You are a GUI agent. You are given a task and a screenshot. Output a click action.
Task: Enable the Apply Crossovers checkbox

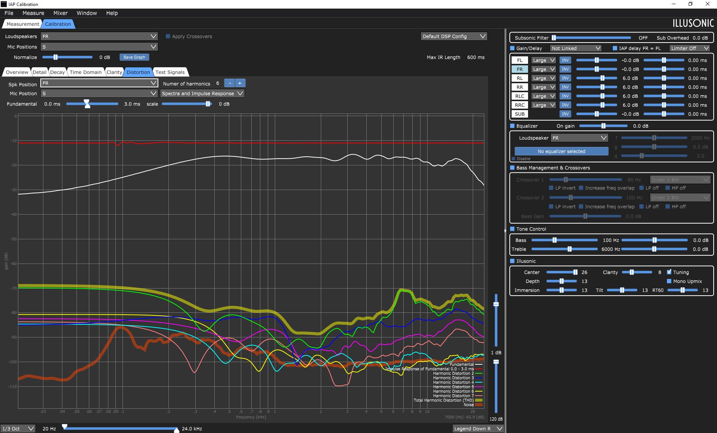click(168, 36)
